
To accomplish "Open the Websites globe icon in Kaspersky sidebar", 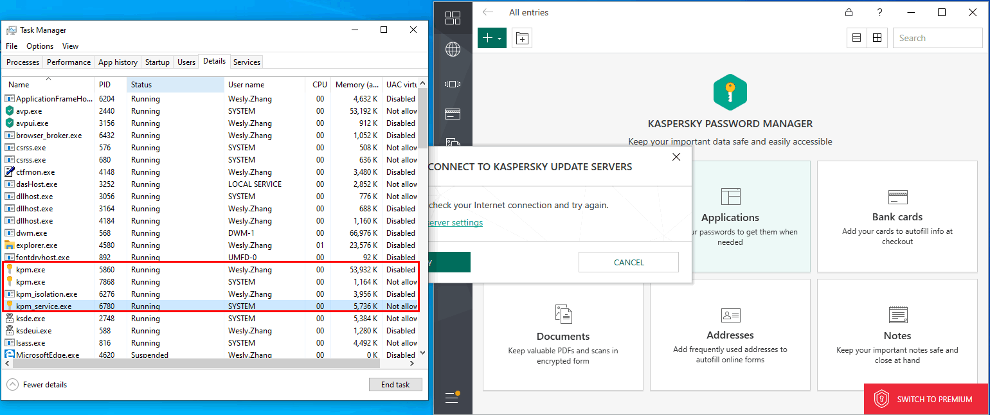I will click(x=453, y=49).
